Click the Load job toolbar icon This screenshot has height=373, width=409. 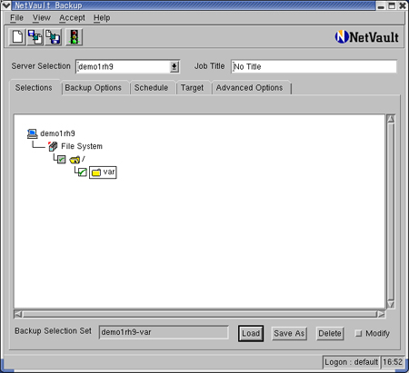click(35, 37)
